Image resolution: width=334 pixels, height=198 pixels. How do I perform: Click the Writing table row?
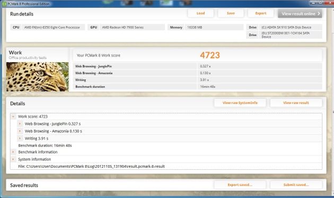[x=198, y=80]
